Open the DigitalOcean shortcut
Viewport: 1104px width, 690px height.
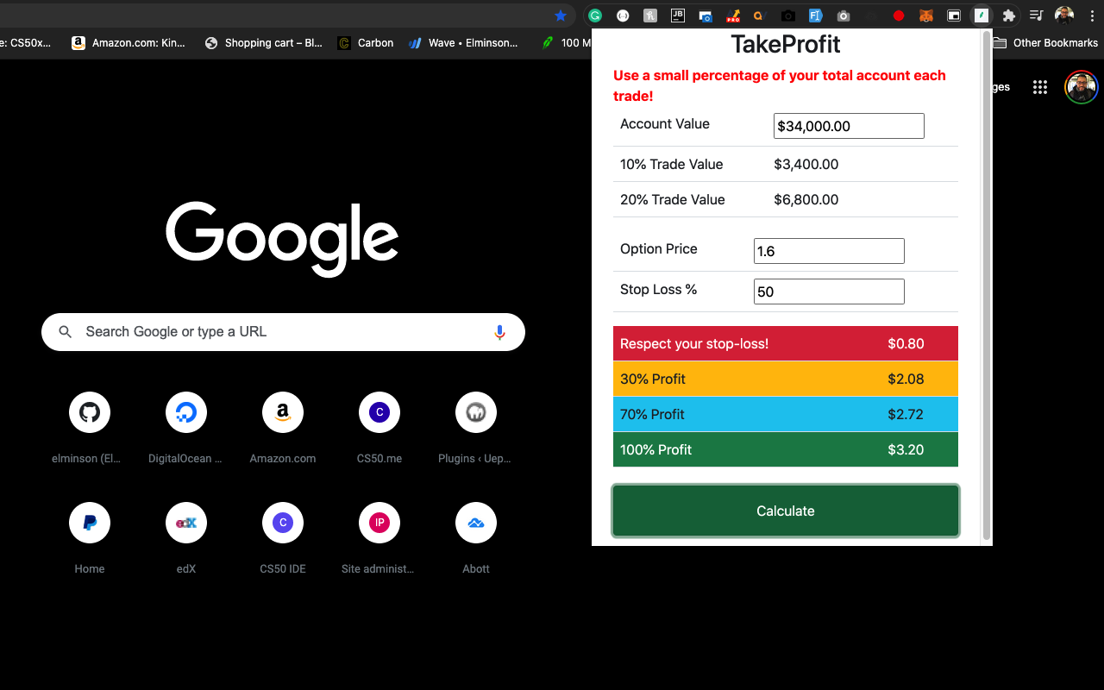(x=186, y=412)
